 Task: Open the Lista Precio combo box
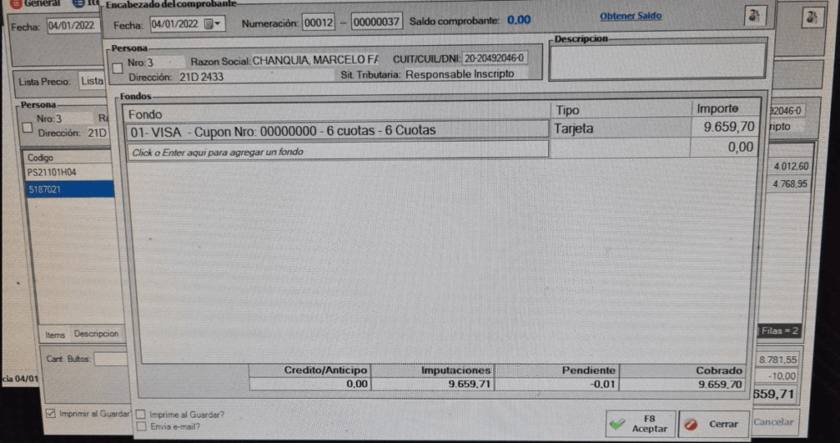[91, 81]
